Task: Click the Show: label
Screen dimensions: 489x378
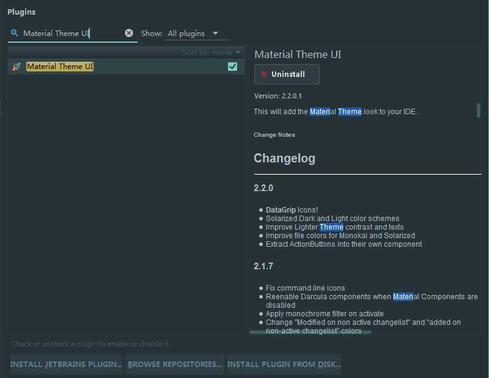Action: pyautogui.click(x=152, y=34)
